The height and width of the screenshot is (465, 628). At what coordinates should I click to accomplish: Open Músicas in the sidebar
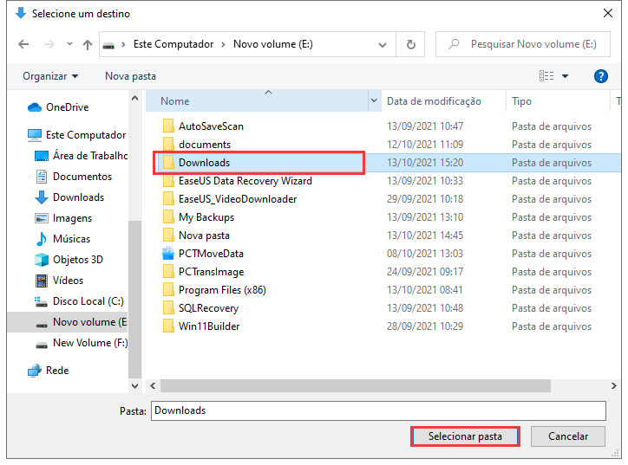[x=71, y=239]
